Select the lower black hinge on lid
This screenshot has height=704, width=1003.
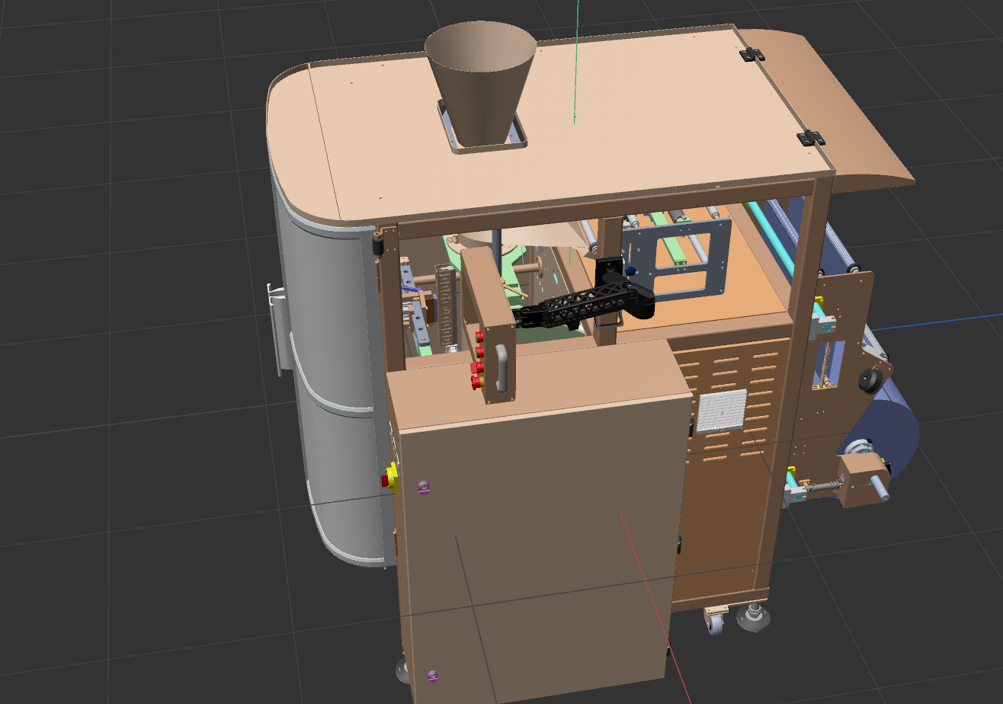coord(810,138)
